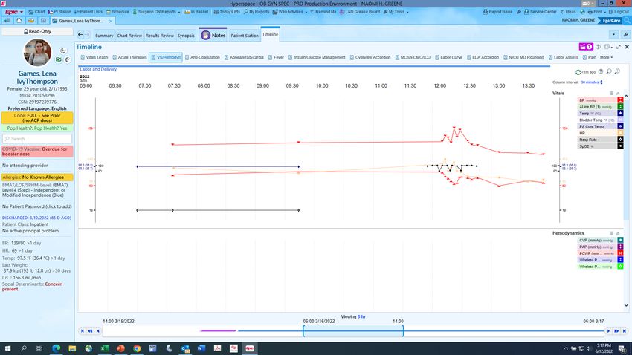Viewport: 632px width, 355px height.
Task: Open the activity tabs overflow dropdown arrow
Action: tap(613, 35)
